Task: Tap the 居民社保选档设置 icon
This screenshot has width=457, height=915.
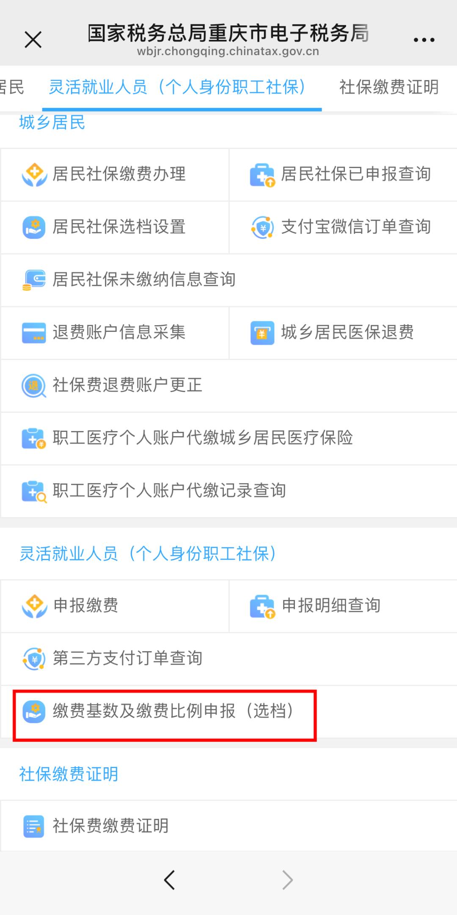Action: coord(34,227)
